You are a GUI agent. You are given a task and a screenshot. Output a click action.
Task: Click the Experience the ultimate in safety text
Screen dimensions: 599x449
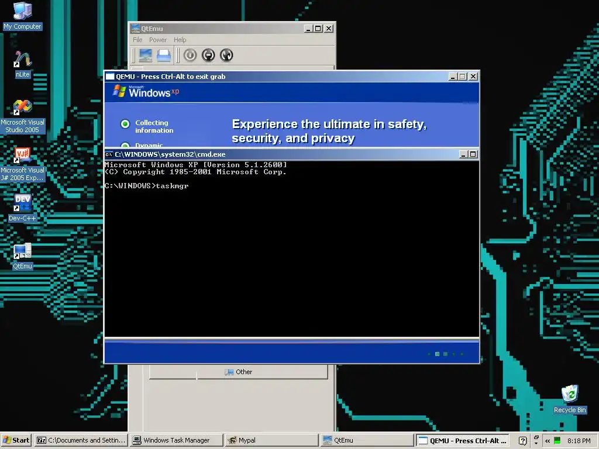pyautogui.click(x=329, y=131)
